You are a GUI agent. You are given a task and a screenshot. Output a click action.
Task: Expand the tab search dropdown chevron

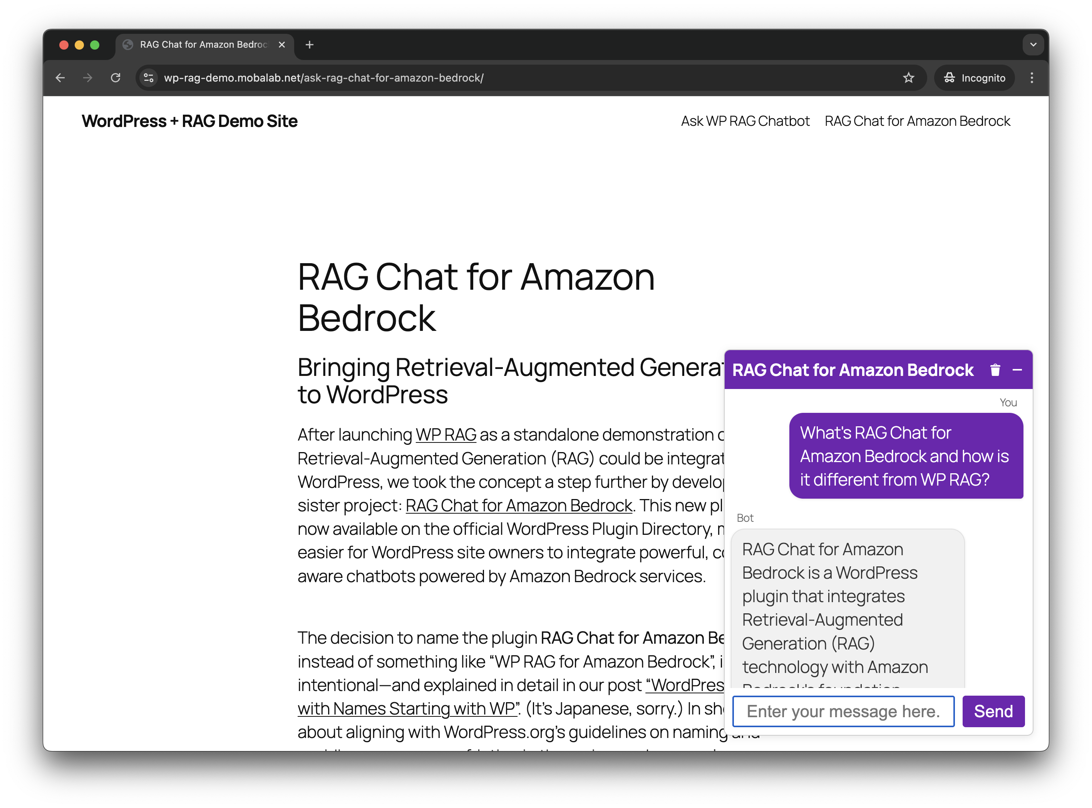[1033, 45]
